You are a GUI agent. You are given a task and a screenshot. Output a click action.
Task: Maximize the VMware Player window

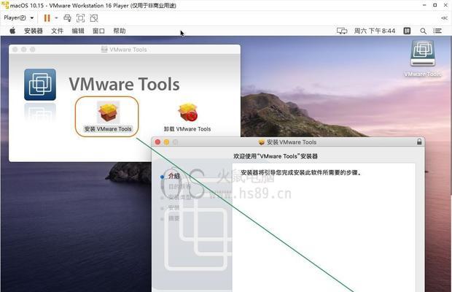pos(435,5)
